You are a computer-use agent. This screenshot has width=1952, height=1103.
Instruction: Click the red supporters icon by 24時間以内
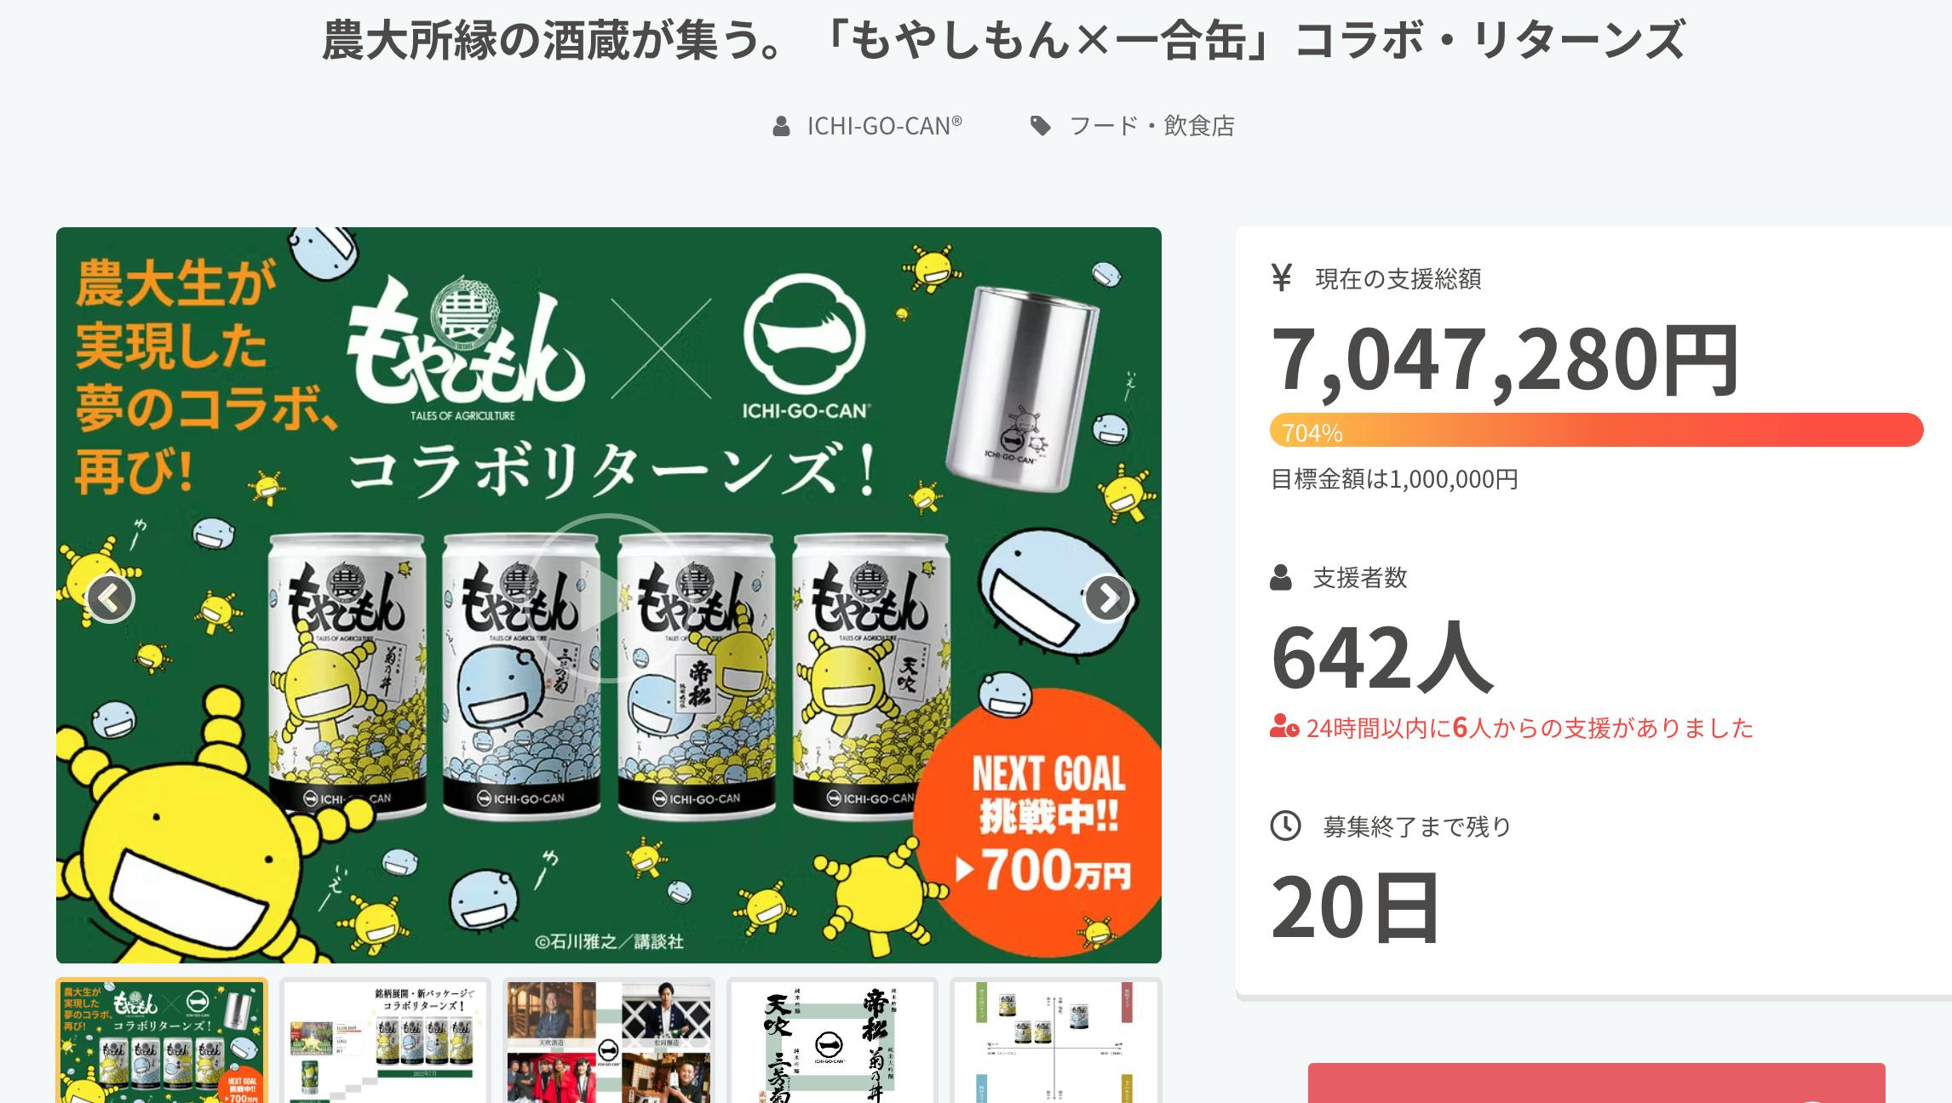(x=1284, y=728)
